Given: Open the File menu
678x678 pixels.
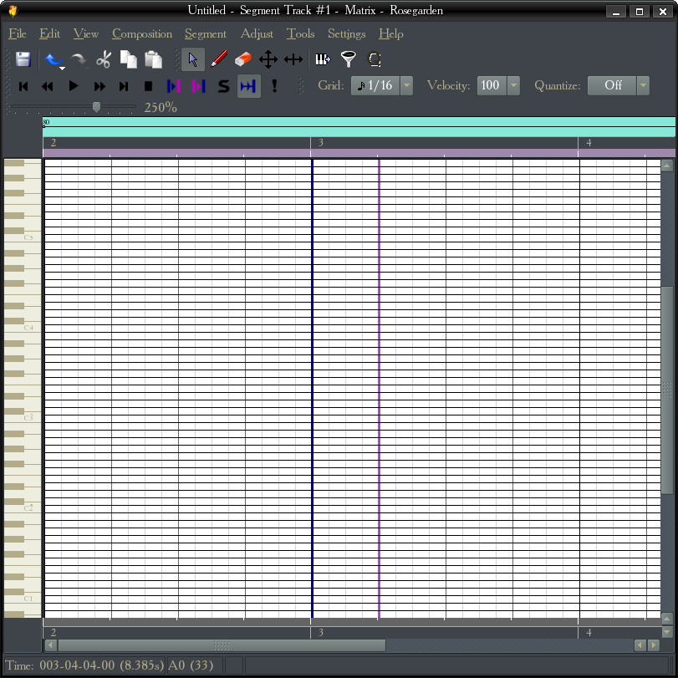Looking at the screenshot, I should pyautogui.click(x=18, y=33).
